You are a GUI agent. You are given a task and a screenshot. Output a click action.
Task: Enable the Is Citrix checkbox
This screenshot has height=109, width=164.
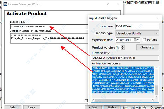coord(144,40)
